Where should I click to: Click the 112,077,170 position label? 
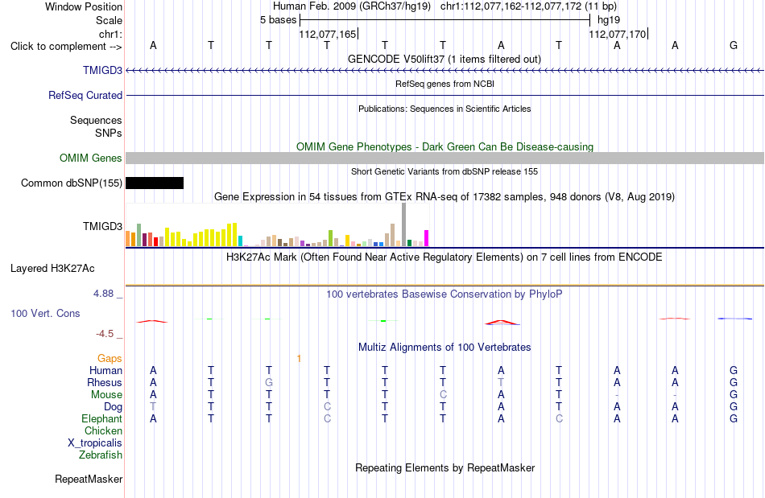[617, 34]
